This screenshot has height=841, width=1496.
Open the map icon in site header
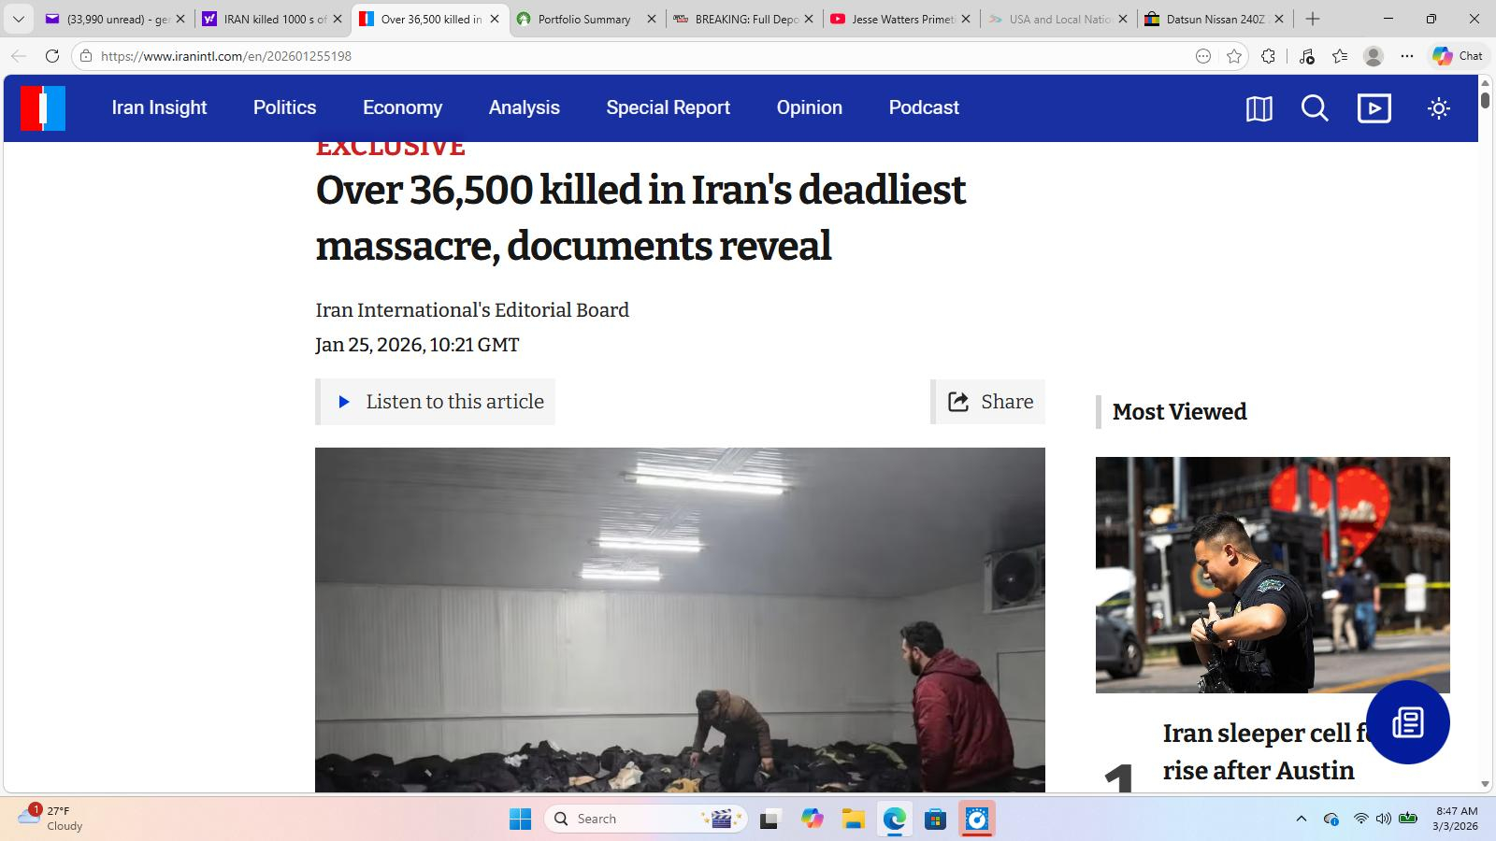(x=1259, y=108)
